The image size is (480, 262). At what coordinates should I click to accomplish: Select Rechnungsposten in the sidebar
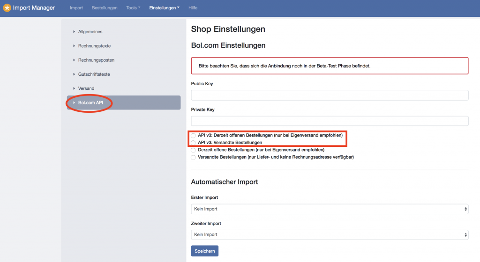tap(96, 60)
